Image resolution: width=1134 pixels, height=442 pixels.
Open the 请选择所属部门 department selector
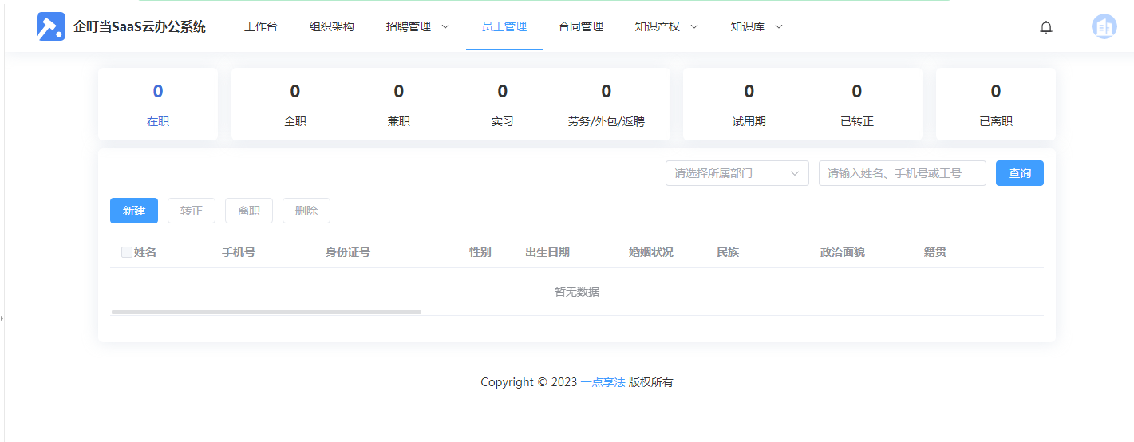pos(737,173)
